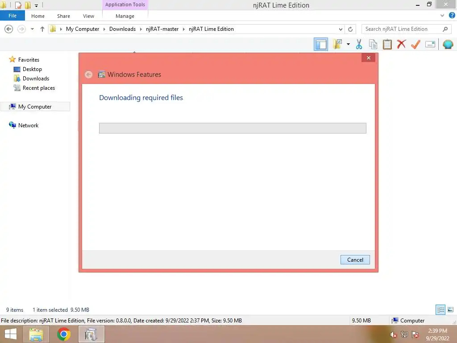Open the Windows Start button
The width and height of the screenshot is (457, 343).
[11, 334]
